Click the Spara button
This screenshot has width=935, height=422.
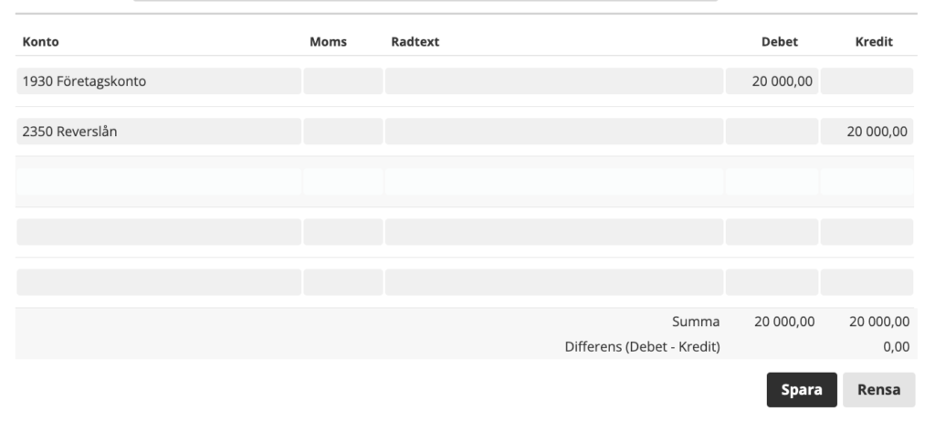click(802, 389)
